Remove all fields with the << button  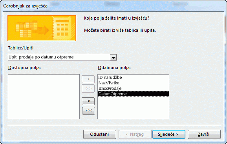click(x=88, y=111)
